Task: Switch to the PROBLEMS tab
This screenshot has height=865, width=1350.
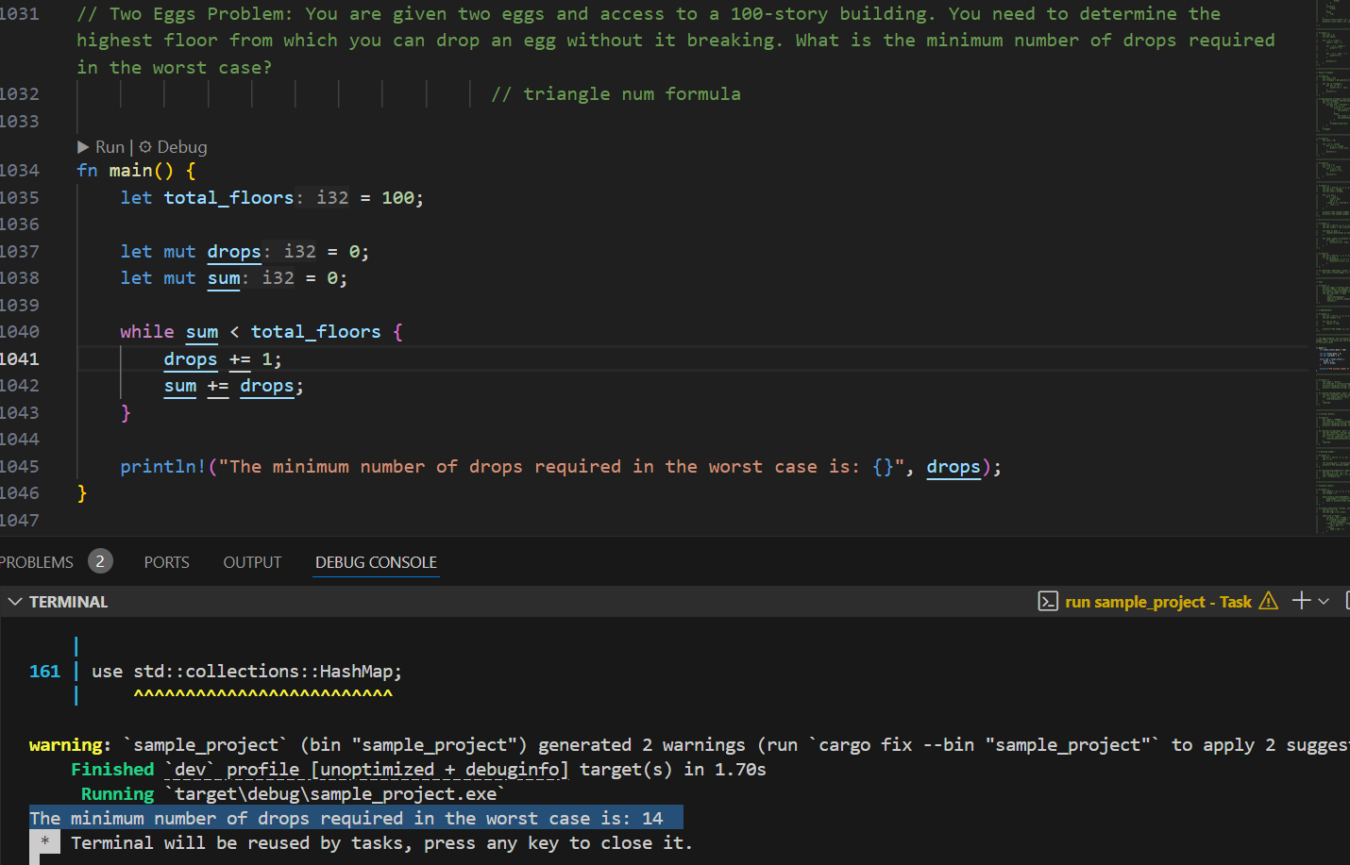Action: point(37,562)
